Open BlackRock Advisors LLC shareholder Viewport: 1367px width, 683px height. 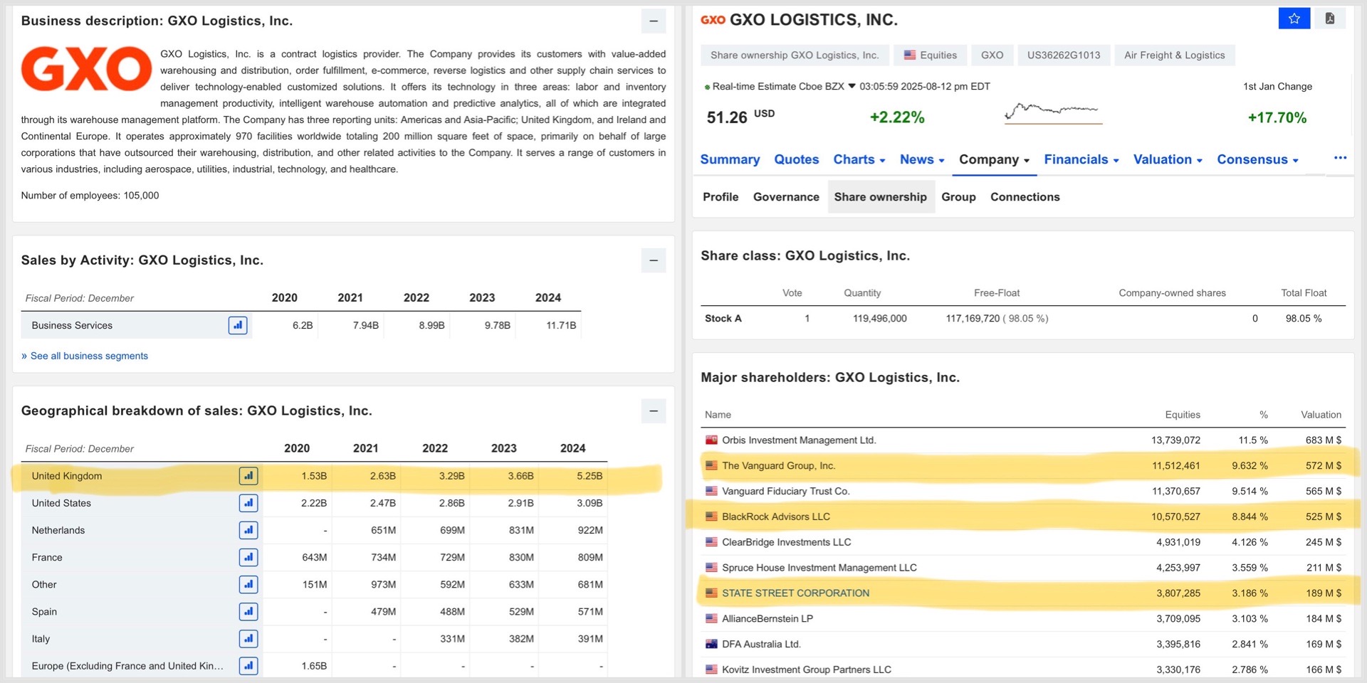[x=775, y=517]
